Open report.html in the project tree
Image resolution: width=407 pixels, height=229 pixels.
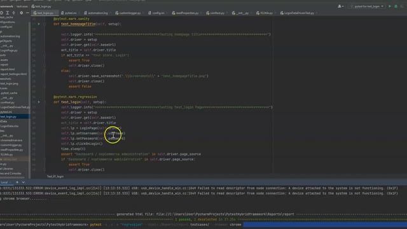(8, 69)
